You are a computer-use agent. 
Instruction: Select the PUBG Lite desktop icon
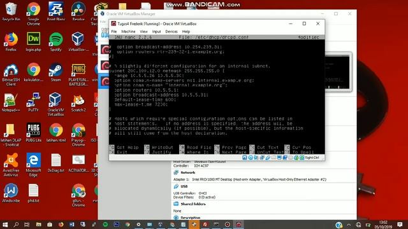[x=33, y=132]
